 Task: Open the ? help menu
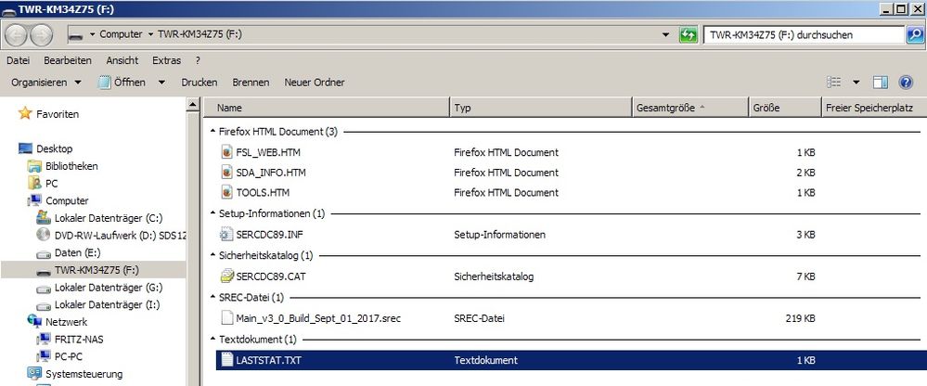tap(198, 60)
